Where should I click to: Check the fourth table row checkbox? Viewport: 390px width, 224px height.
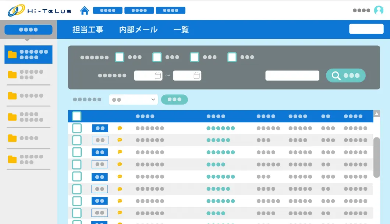pos(77,164)
